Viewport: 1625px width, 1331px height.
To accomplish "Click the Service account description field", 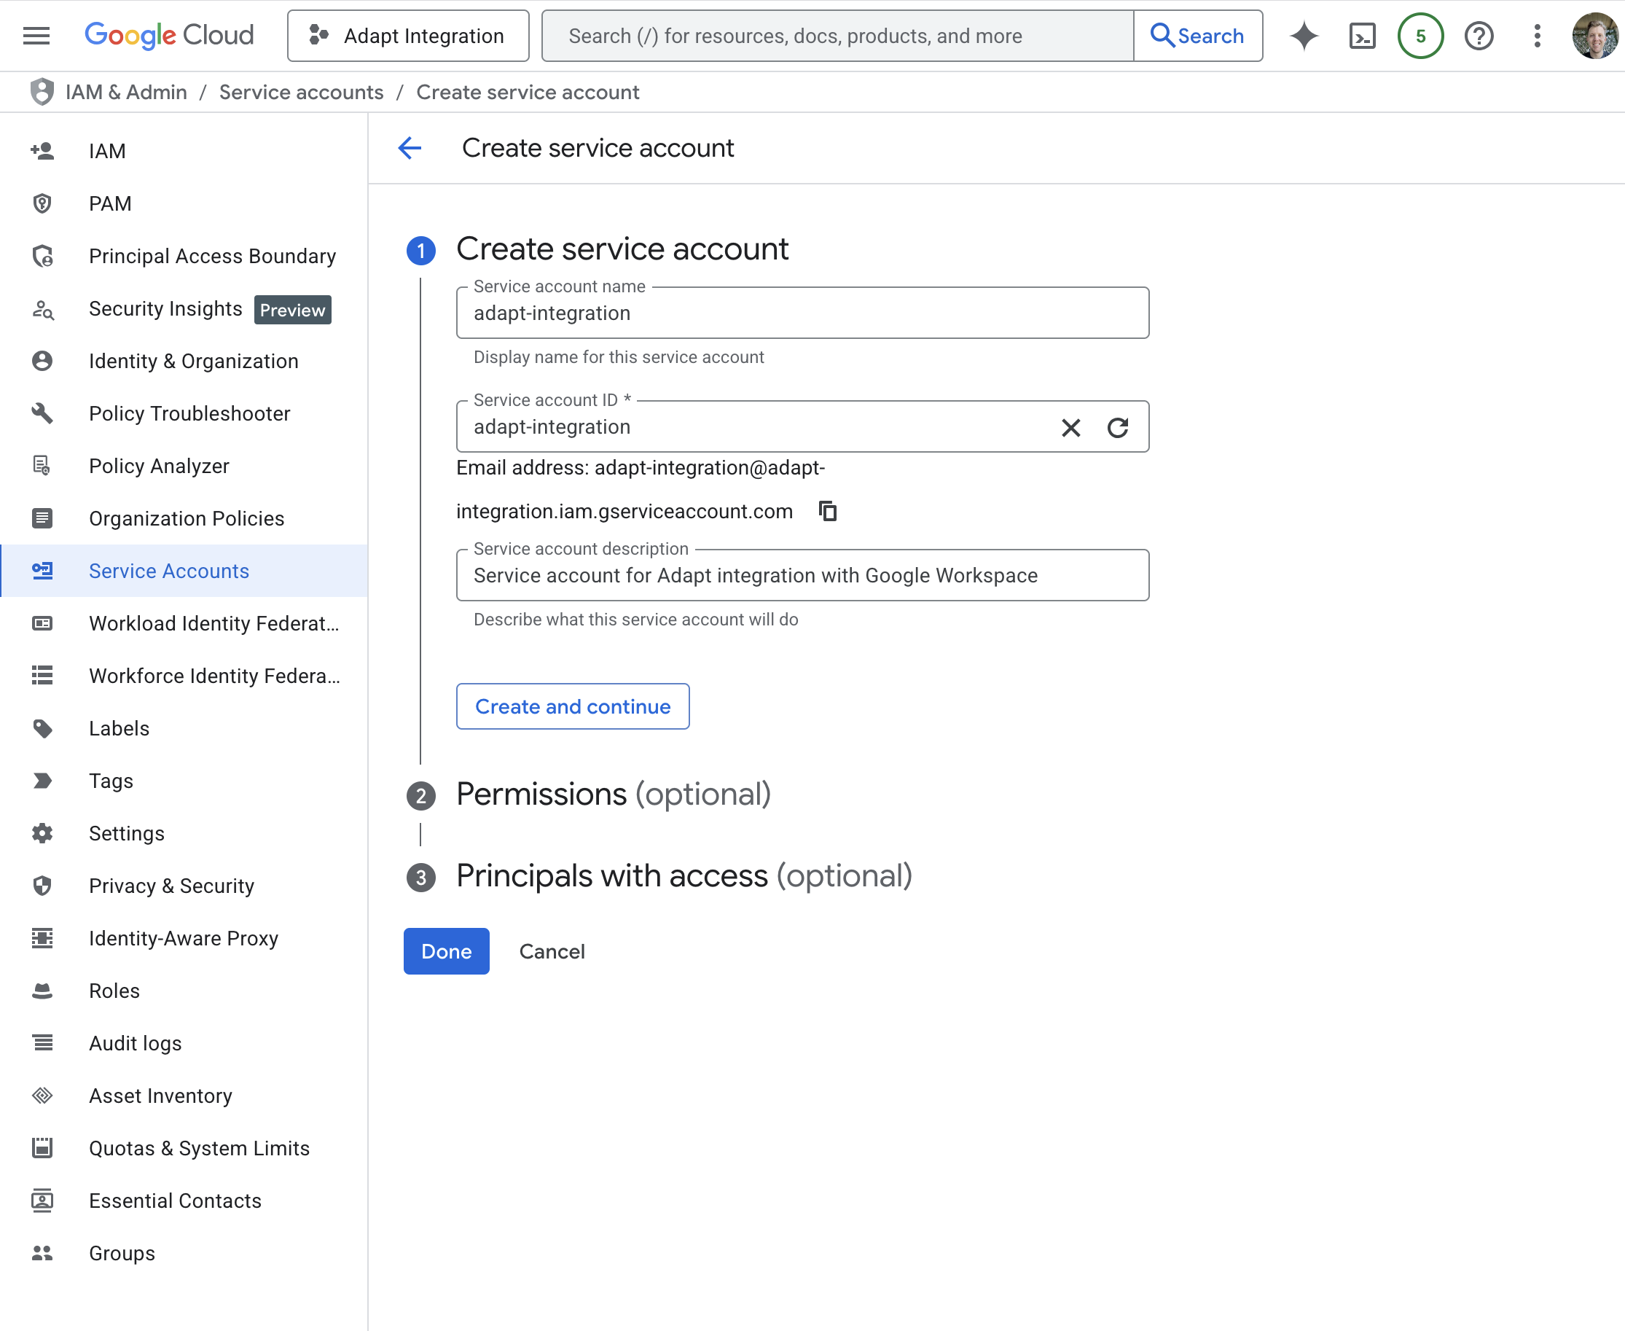I will [802, 575].
